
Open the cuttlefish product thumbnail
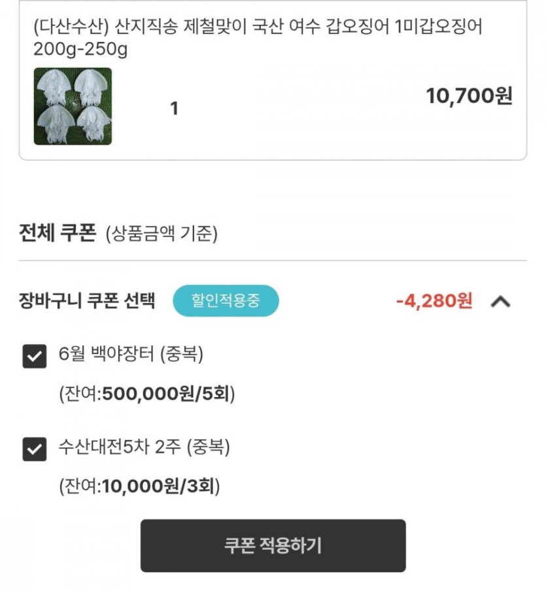coord(73,106)
